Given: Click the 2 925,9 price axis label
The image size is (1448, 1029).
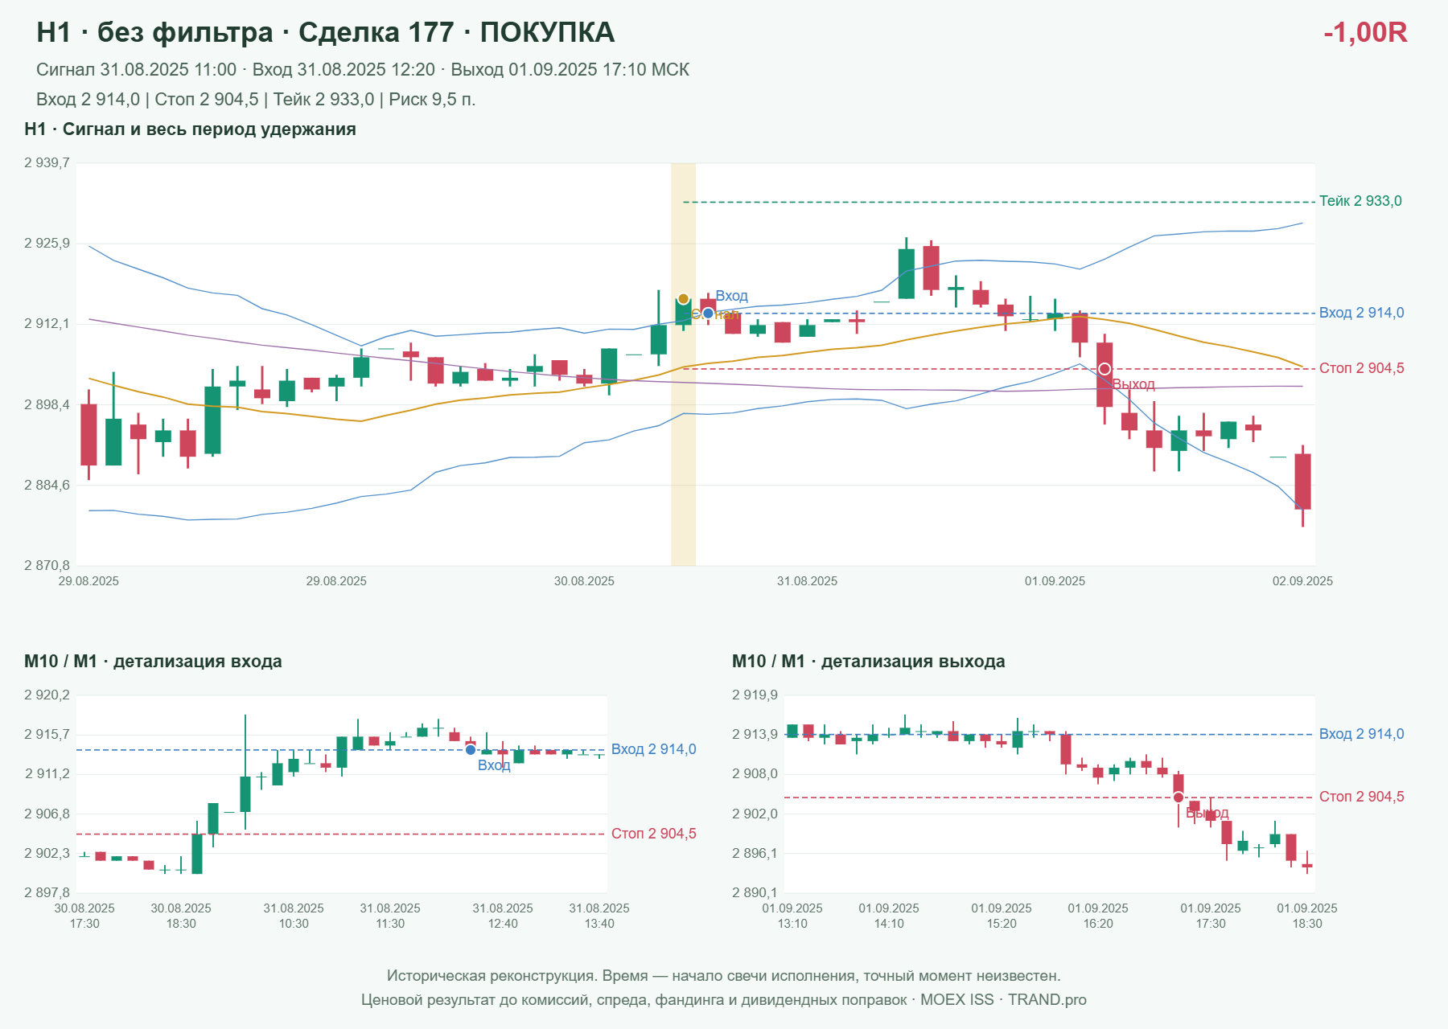Looking at the screenshot, I should tap(47, 244).
